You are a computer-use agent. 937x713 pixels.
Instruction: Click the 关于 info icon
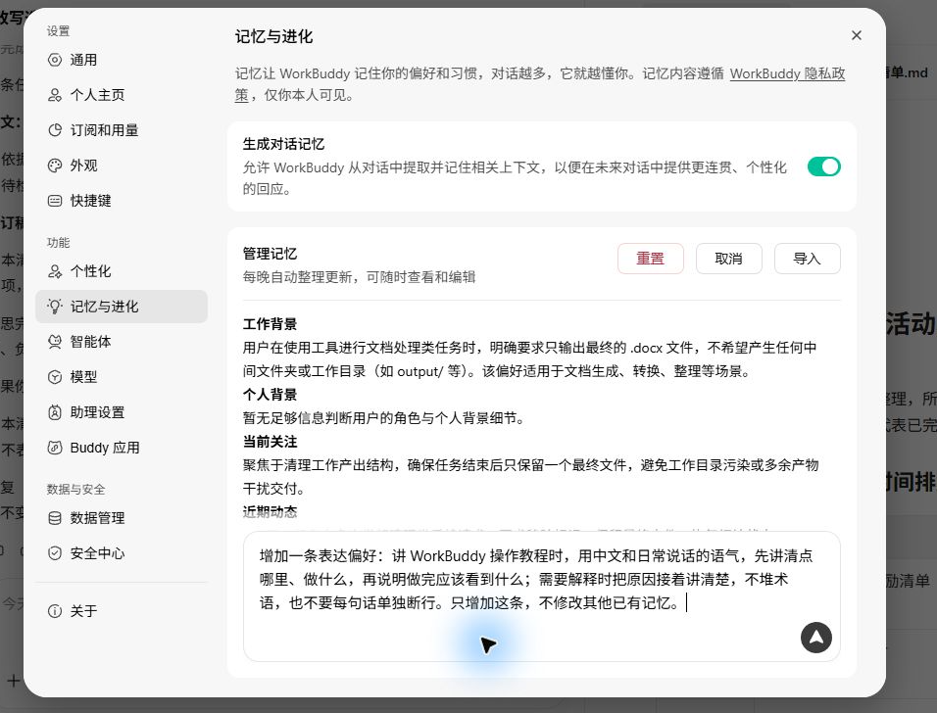coord(54,611)
